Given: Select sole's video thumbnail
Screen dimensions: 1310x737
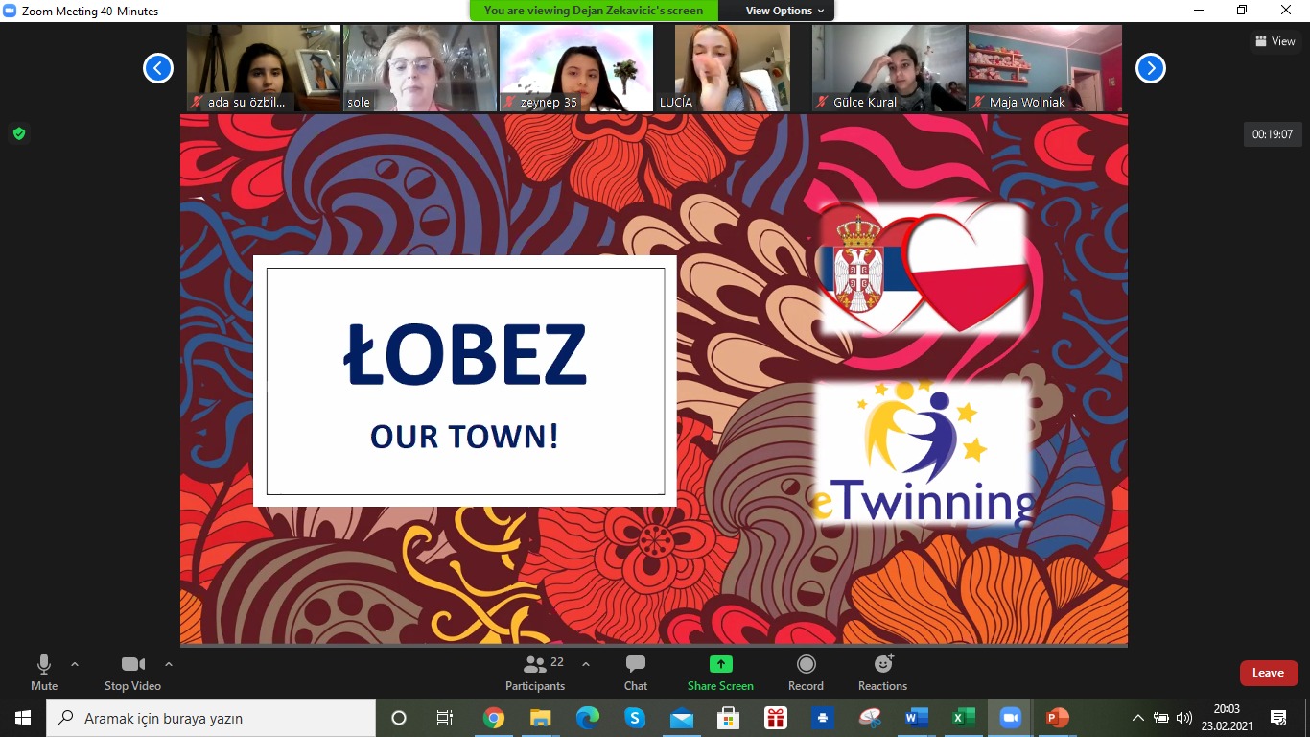Looking at the screenshot, I should pyautogui.click(x=420, y=68).
